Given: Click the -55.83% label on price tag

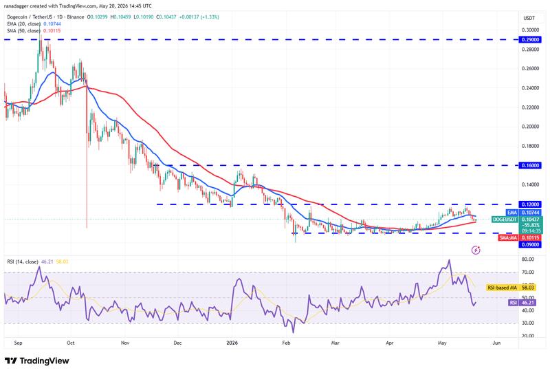Looking at the screenshot, I should pyautogui.click(x=530, y=225).
